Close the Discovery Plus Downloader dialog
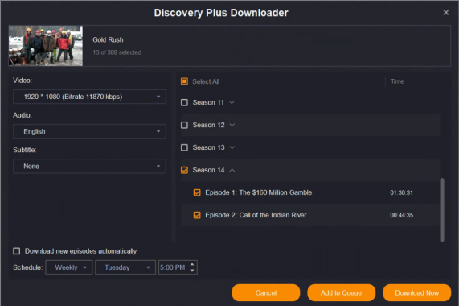Screen dimensions: 459x306 445,13
